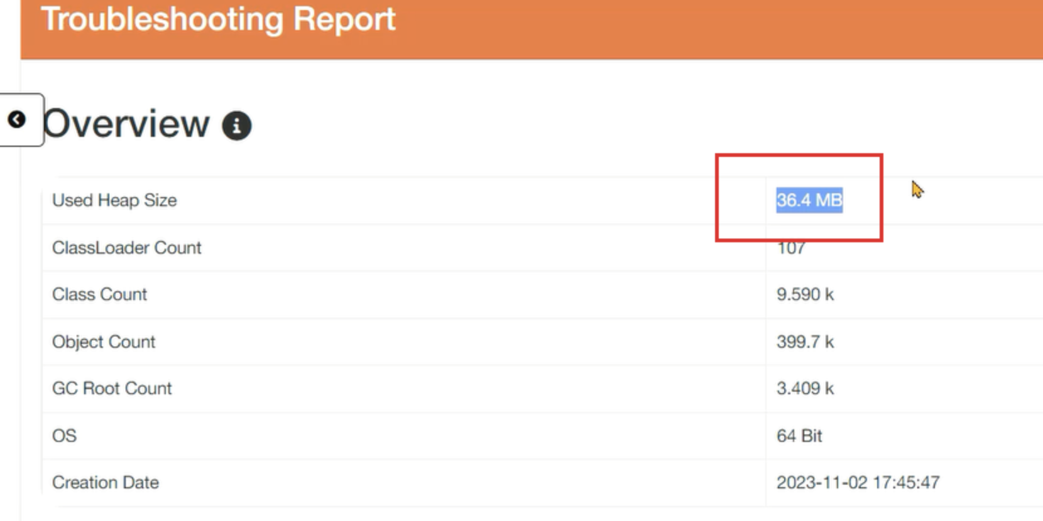Screen dimensions: 1043x521
Task: Click the 3.409 k GC root value
Action: 805,389
